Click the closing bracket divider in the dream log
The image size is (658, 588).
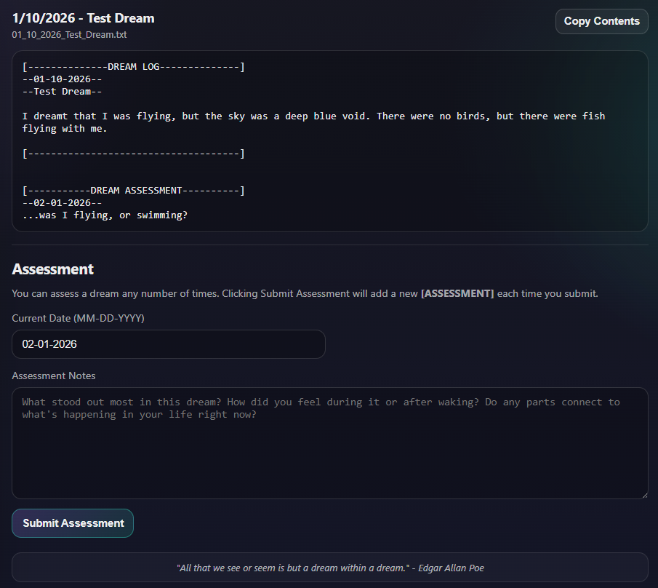133,154
